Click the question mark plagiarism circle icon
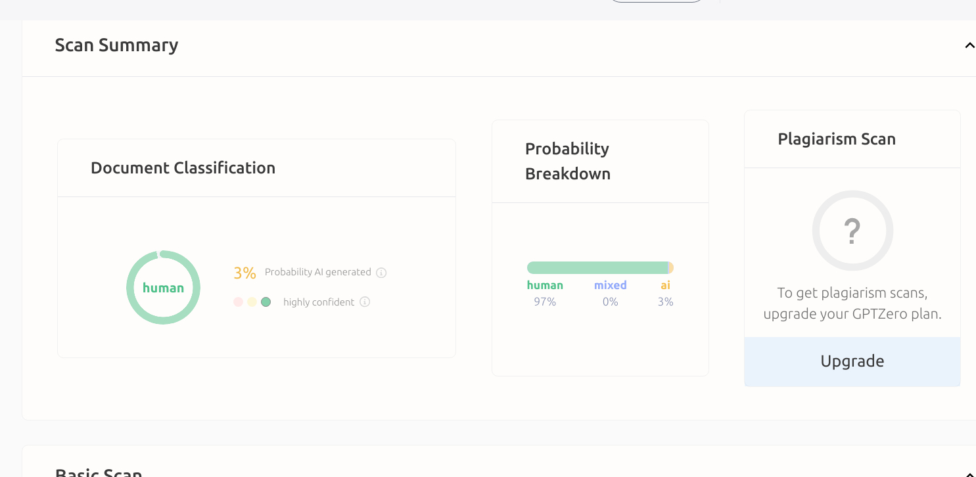976x477 pixels. coord(852,231)
